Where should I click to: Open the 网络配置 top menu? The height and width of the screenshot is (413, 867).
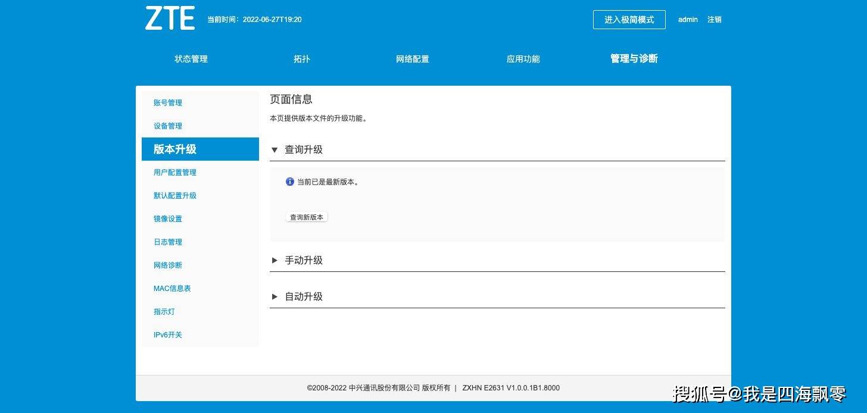(413, 59)
